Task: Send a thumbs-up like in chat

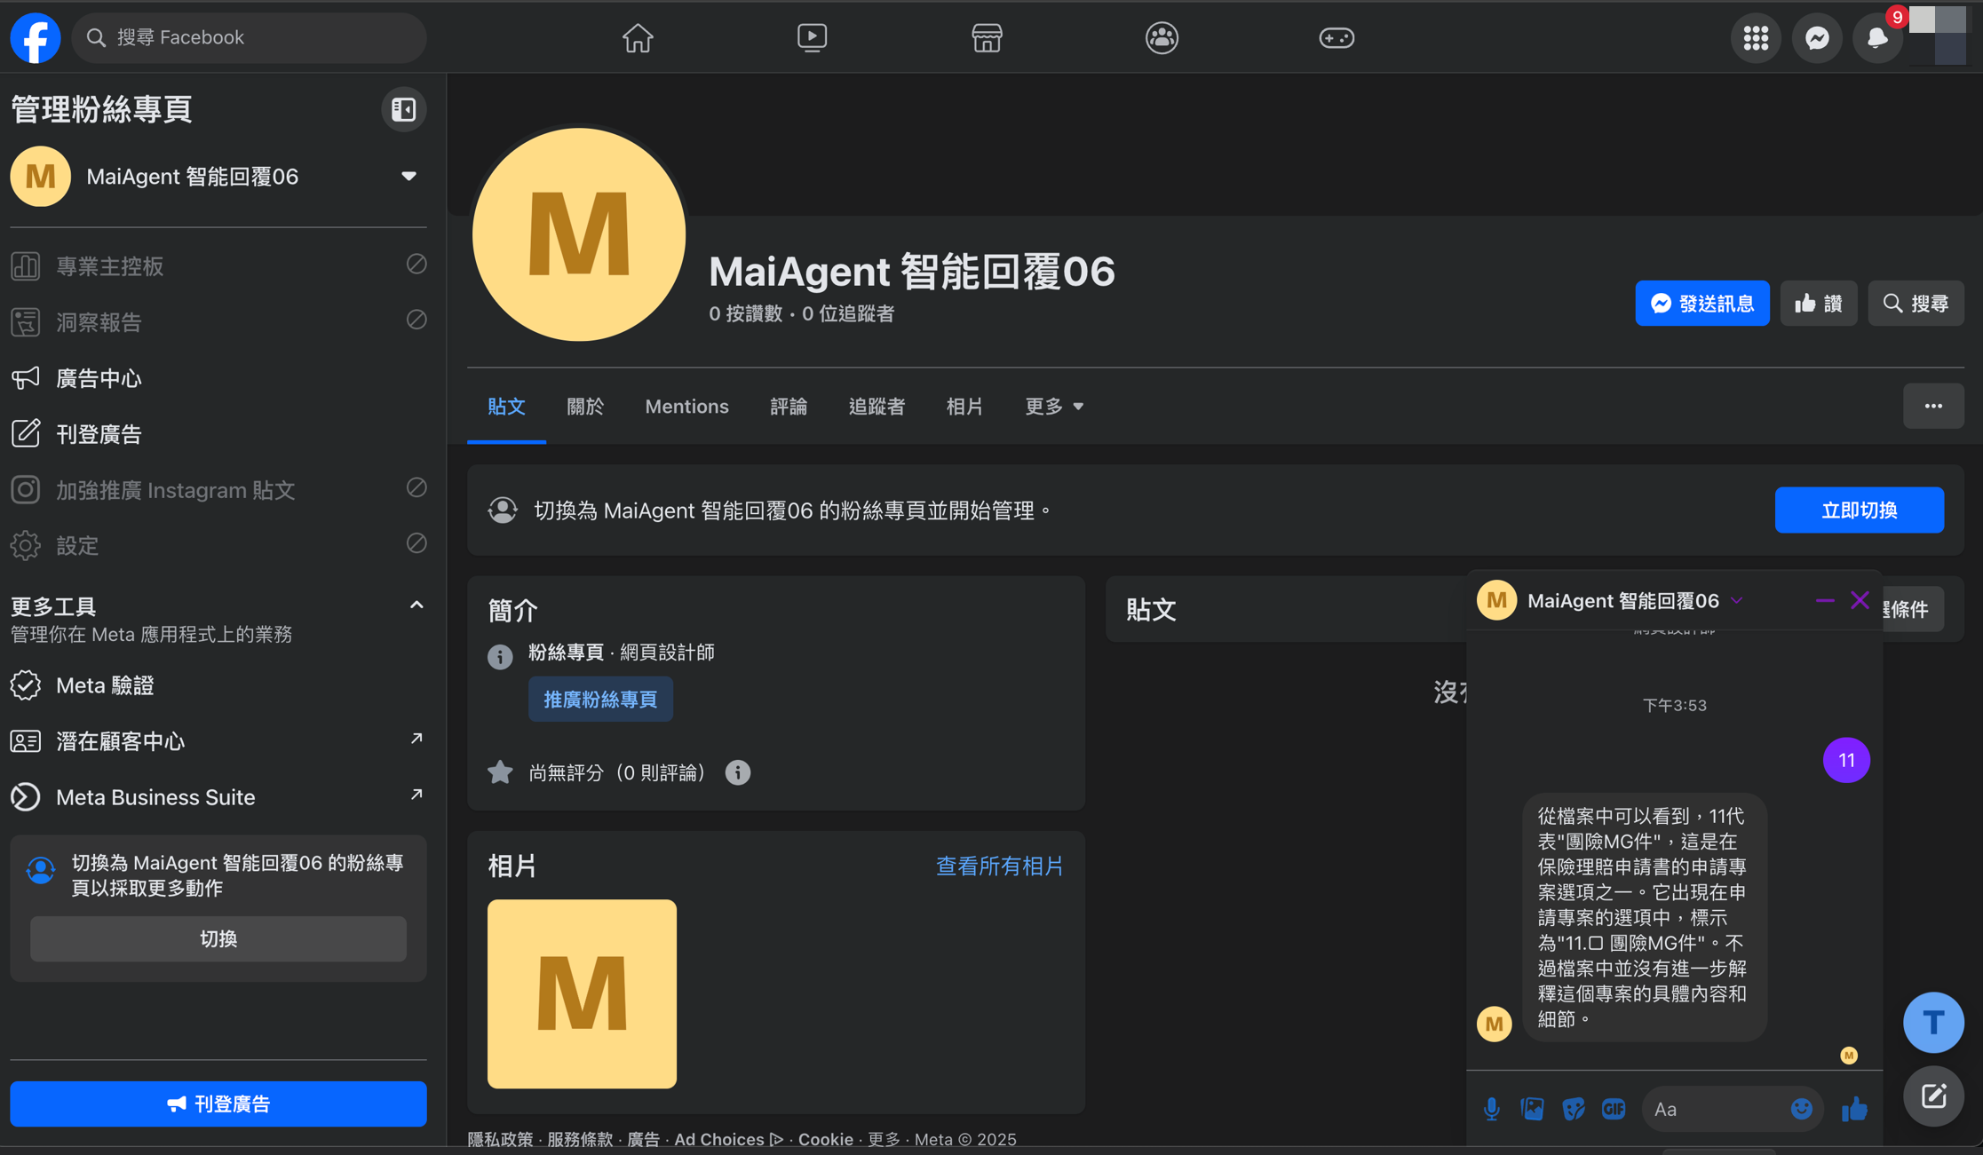Action: [1854, 1108]
